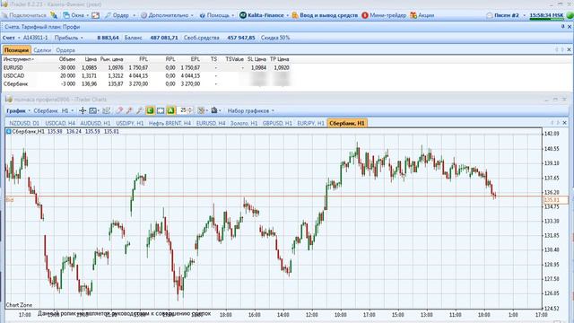The image size is (574, 323).
Task: Toggle the fit-to-screen frame button
Action: pyautogui.click(x=161, y=110)
